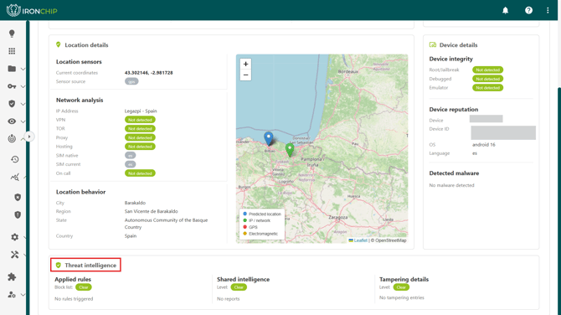Click the green IP network map pin
Viewport: 561px width, 315px height.
pos(290,150)
